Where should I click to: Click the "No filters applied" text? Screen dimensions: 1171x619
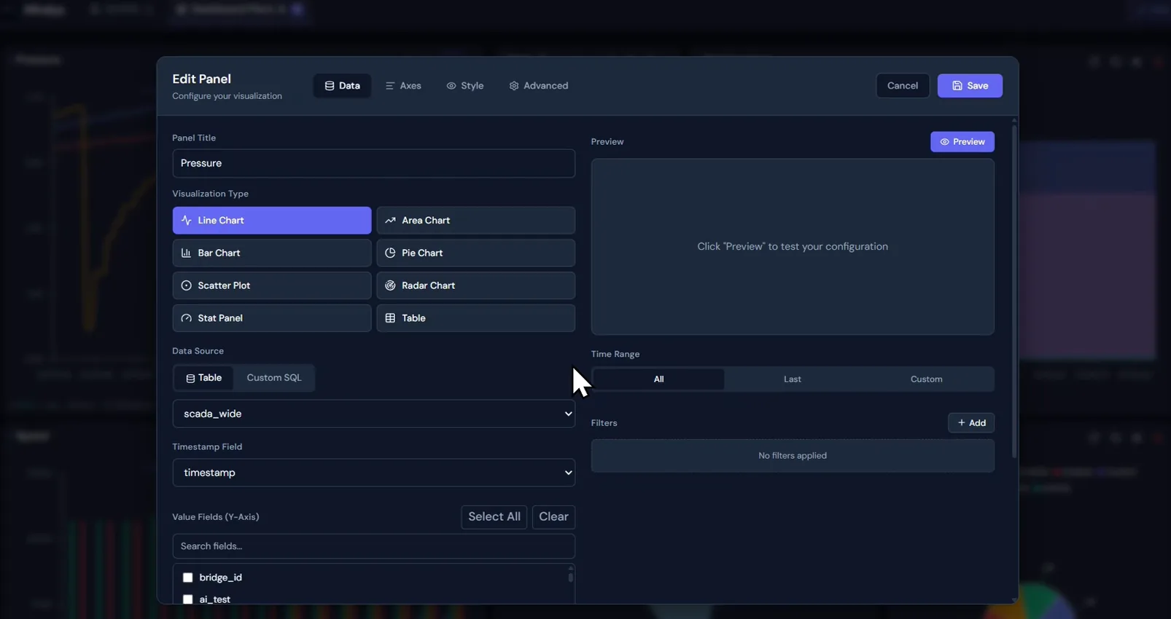pos(793,456)
